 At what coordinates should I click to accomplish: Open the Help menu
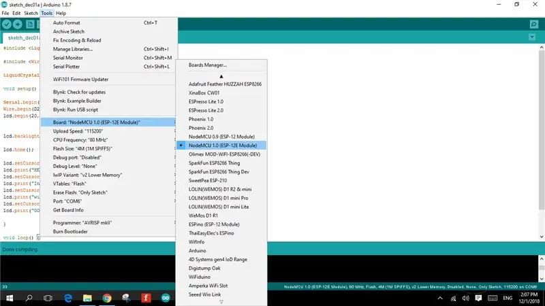click(61, 13)
